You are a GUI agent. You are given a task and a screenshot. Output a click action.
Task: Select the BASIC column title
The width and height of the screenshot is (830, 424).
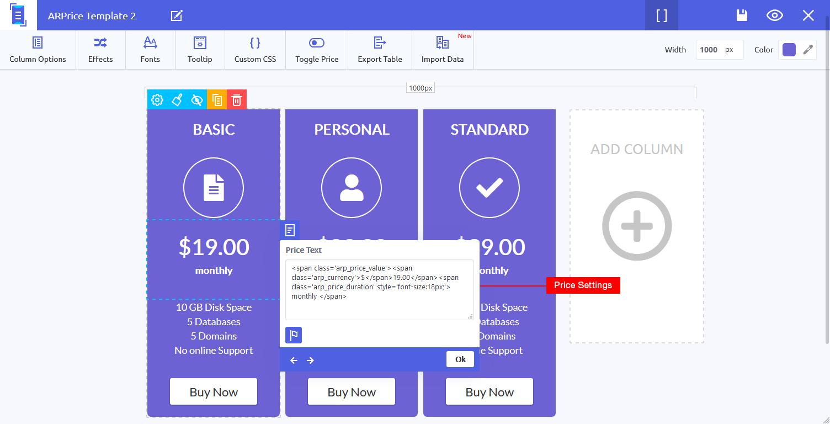coord(214,130)
